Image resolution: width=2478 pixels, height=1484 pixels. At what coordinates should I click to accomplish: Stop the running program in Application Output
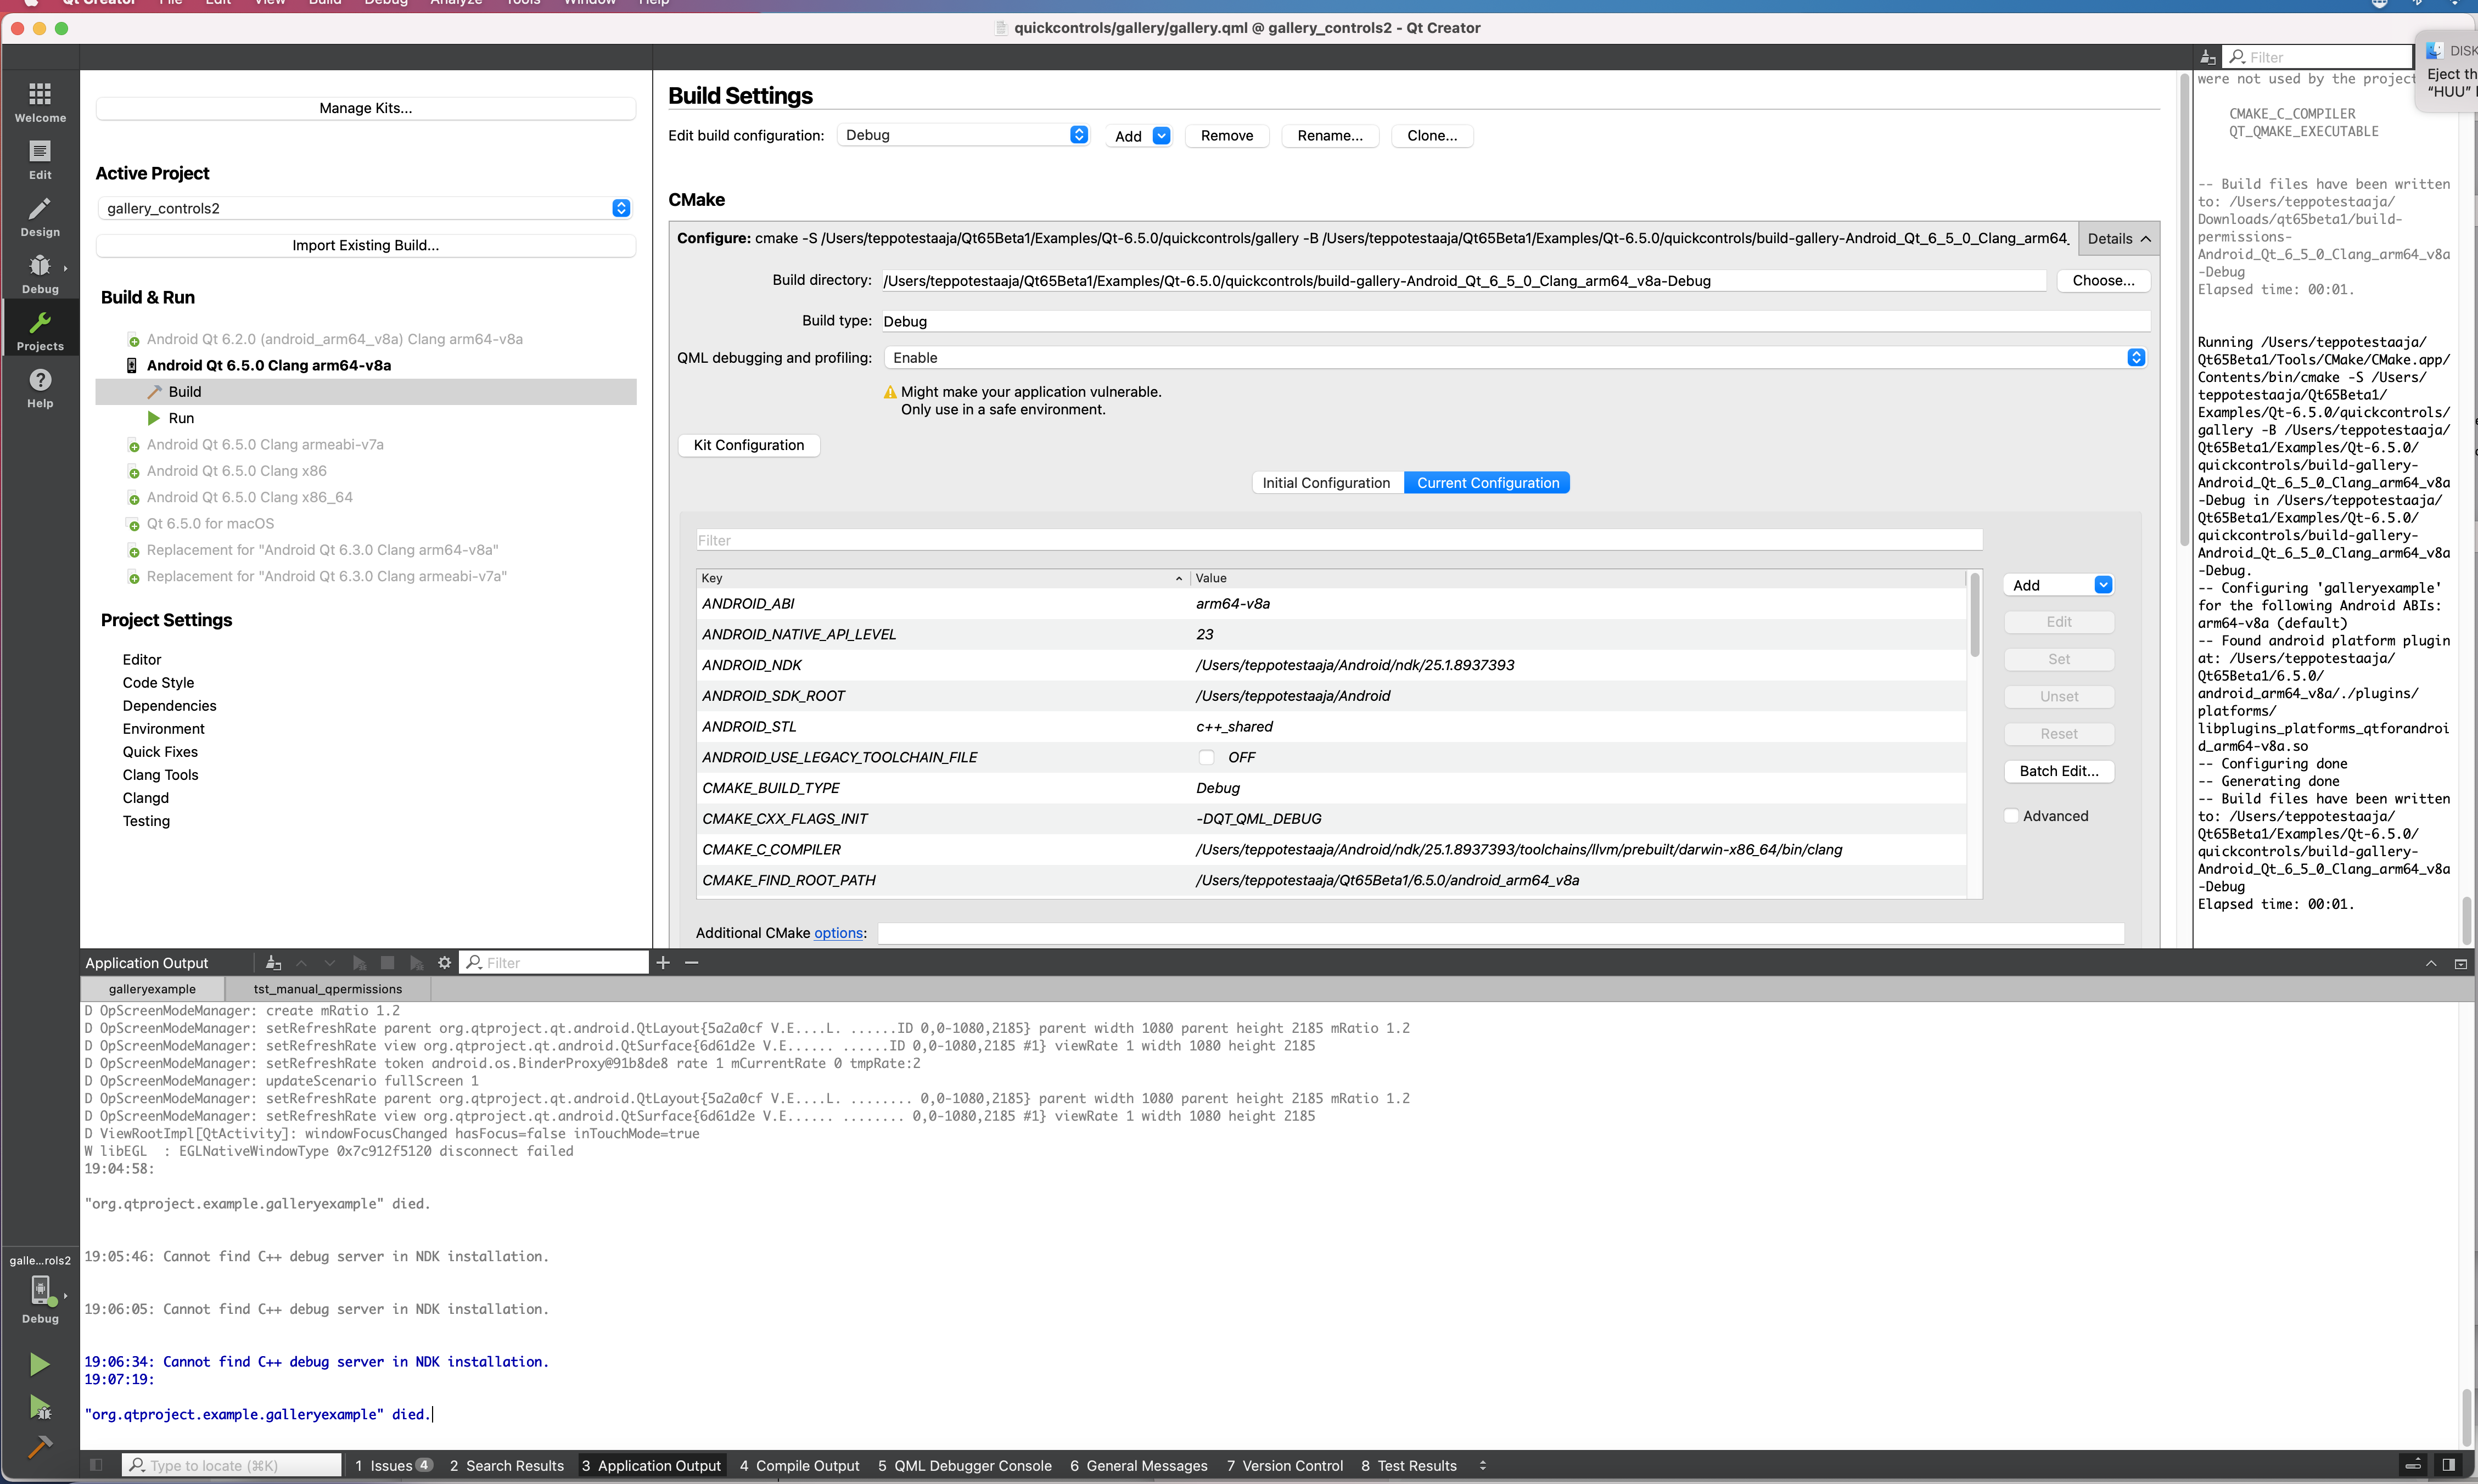coord(387,963)
